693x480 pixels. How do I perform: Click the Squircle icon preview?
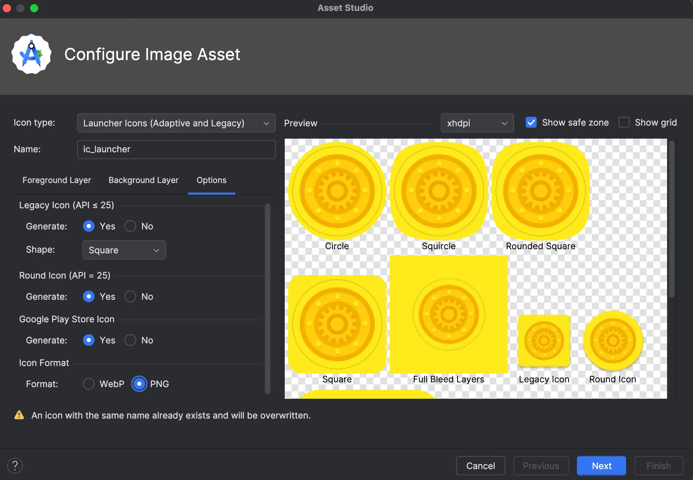point(439,191)
